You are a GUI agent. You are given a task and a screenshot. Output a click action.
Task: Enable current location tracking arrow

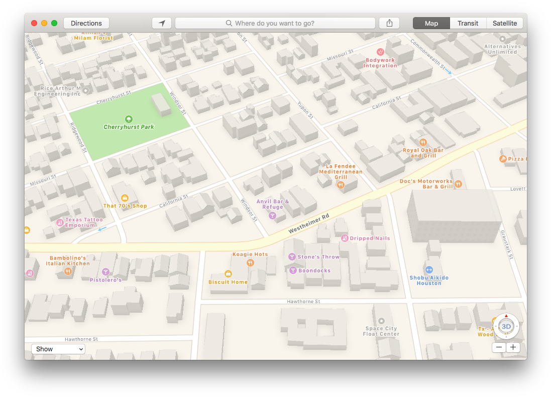tap(161, 23)
